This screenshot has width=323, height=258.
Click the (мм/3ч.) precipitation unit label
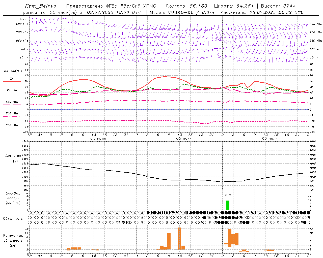coord(13,193)
